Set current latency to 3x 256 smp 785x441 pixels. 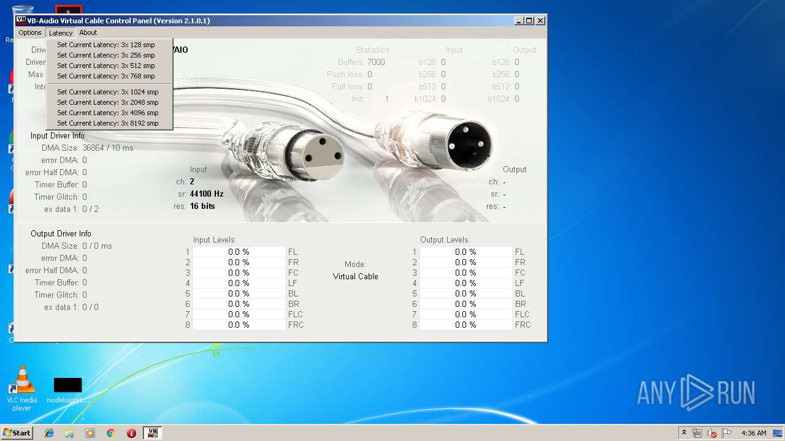(x=109, y=55)
